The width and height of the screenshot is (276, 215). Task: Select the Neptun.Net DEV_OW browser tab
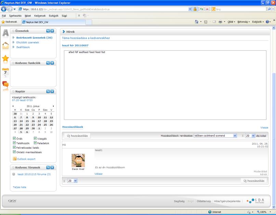coord(53,22)
